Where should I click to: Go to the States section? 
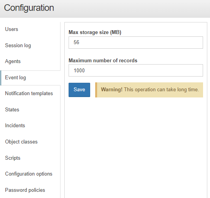12,109
